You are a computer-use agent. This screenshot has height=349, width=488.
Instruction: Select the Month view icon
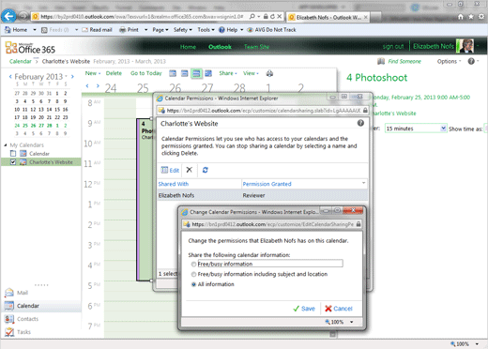pos(208,73)
